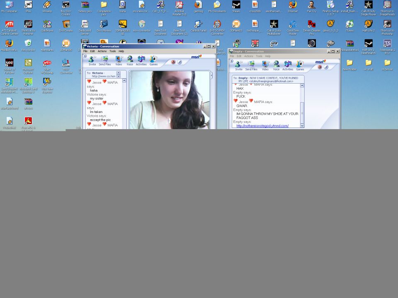This screenshot has height=298, width=398.
Task: Open Edit menu in Victoria conversation
Action: pos(92,51)
